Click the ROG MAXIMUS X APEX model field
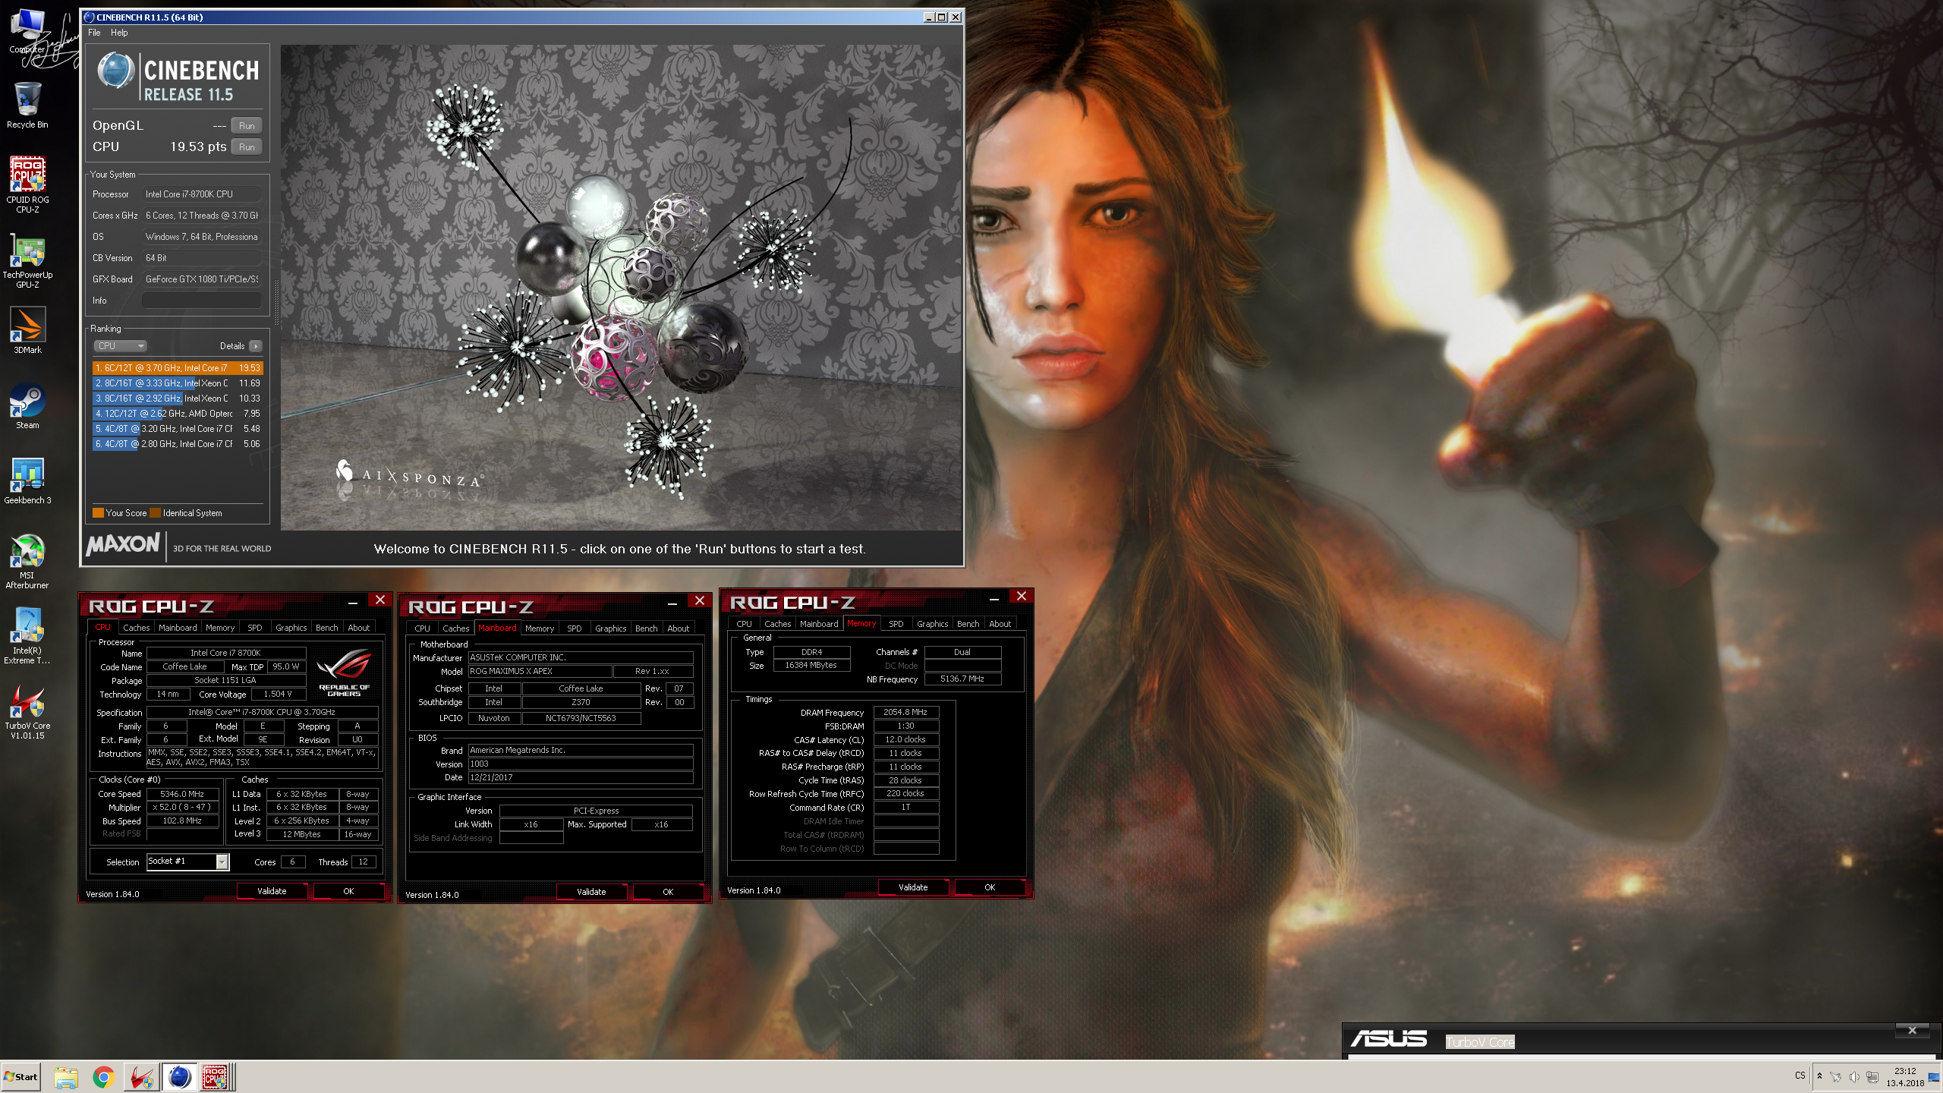 pyautogui.click(x=540, y=672)
